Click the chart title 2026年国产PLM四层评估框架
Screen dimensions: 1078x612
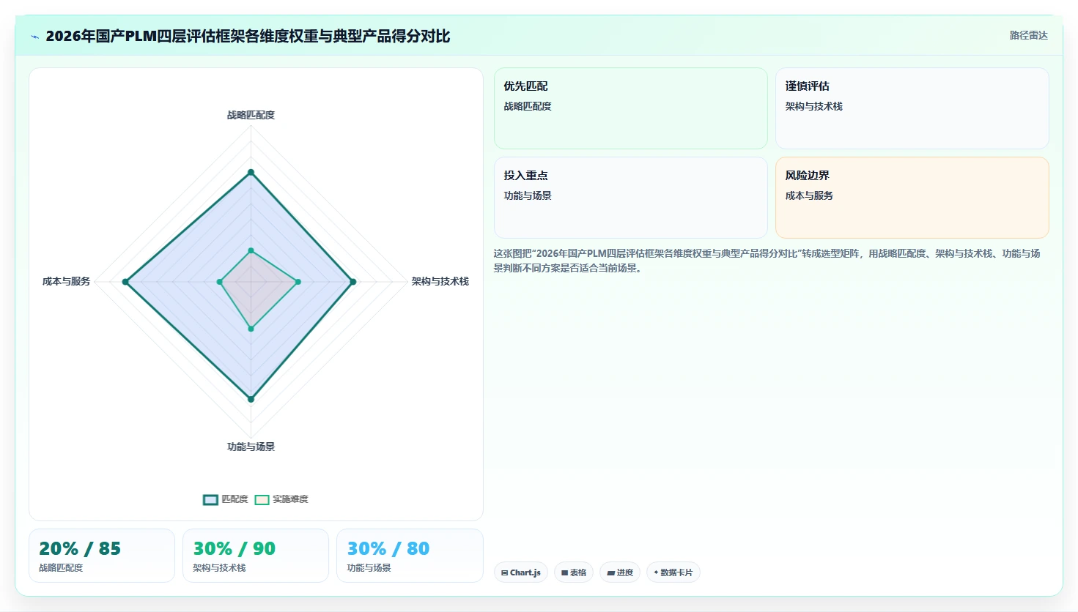coord(248,36)
